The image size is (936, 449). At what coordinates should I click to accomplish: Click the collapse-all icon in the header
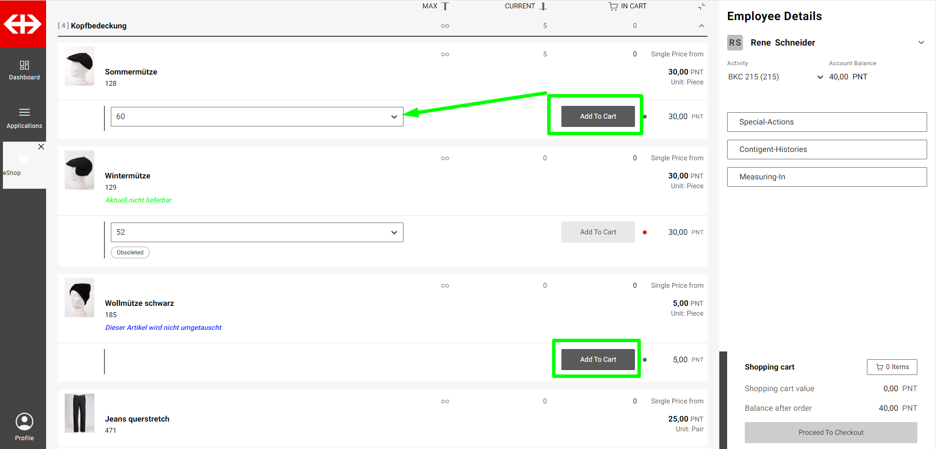click(702, 6)
